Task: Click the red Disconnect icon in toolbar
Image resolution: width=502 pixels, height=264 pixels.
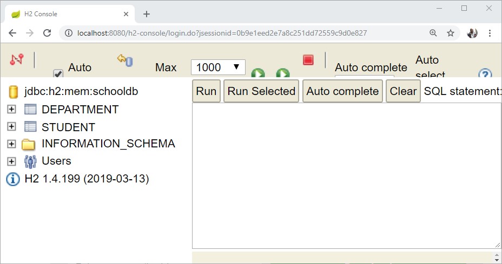Action: [17, 59]
